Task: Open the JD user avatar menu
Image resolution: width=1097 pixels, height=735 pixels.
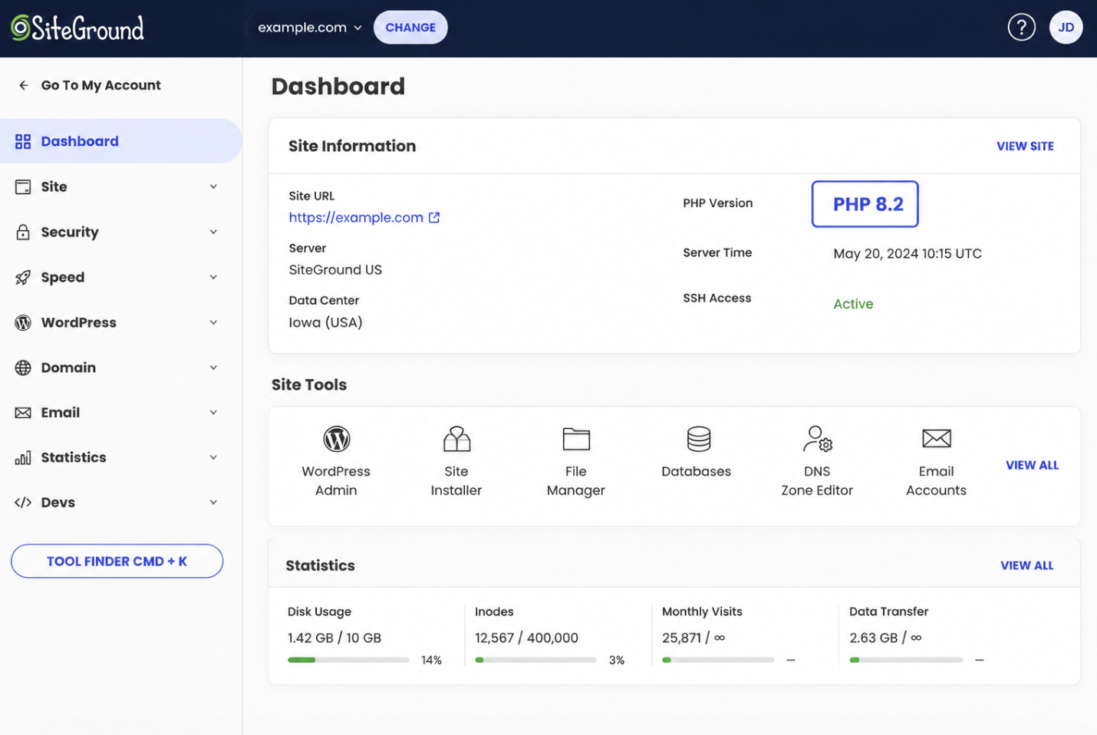Action: [1066, 28]
